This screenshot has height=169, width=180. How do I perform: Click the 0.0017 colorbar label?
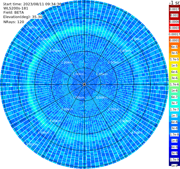pos(174,9)
